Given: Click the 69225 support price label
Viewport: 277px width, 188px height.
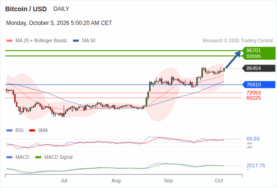Looking at the screenshot, I should 254,98.
